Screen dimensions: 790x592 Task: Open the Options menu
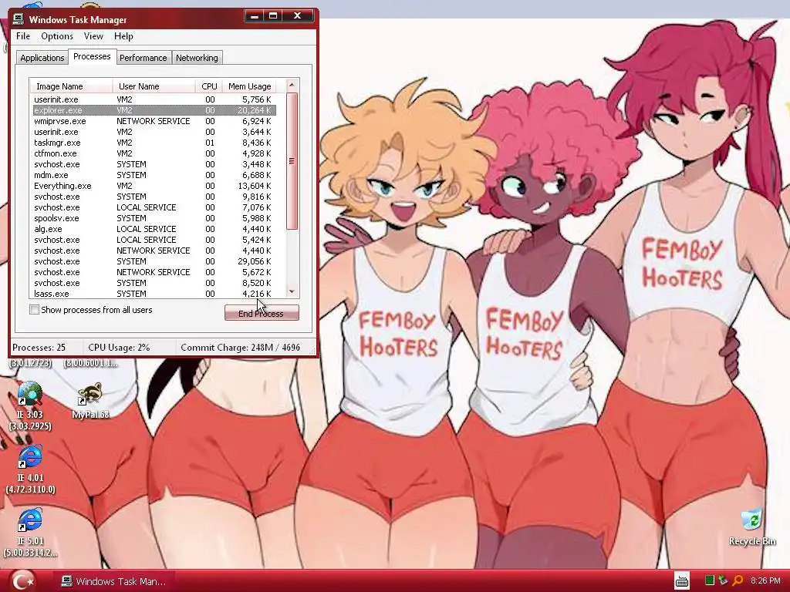(57, 36)
